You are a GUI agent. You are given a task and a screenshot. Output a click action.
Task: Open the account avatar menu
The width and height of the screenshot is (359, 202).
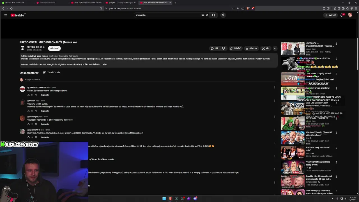pyautogui.click(x=350, y=15)
